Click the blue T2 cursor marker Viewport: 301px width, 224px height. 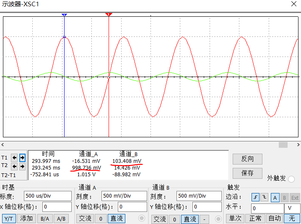[64, 15]
